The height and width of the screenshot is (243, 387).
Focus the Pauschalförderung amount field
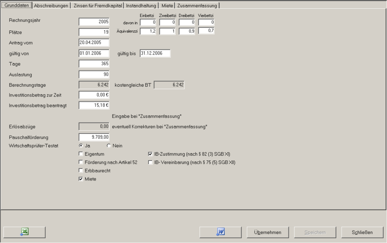coord(94,137)
